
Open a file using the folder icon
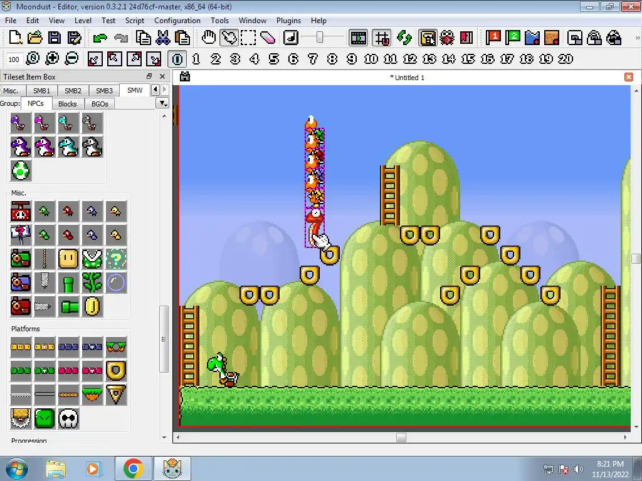pyautogui.click(x=35, y=38)
